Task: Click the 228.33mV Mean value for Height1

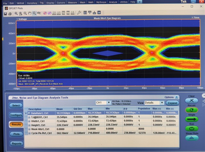Action: [62, 125]
